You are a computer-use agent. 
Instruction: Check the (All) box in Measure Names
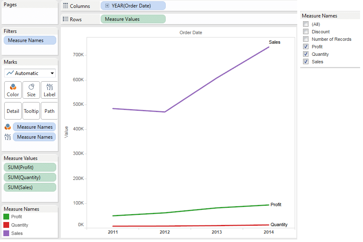tap(306, 24)
